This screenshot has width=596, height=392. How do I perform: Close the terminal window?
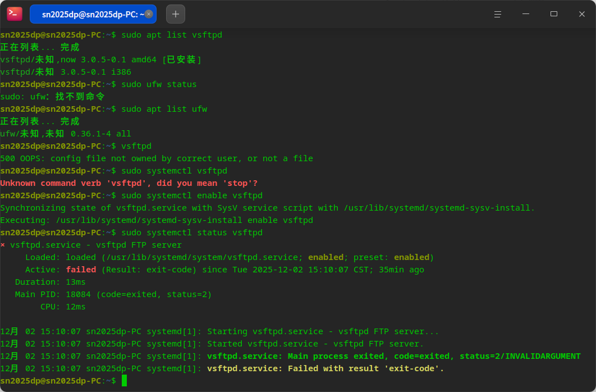(582, 14)
